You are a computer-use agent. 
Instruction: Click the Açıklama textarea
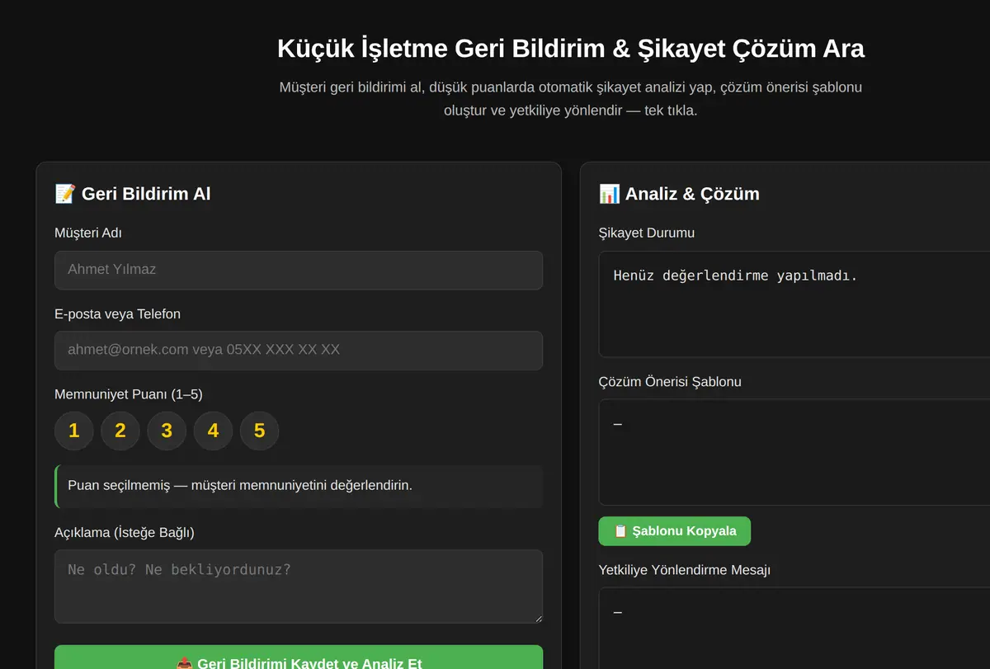click(x=299, y=587)
